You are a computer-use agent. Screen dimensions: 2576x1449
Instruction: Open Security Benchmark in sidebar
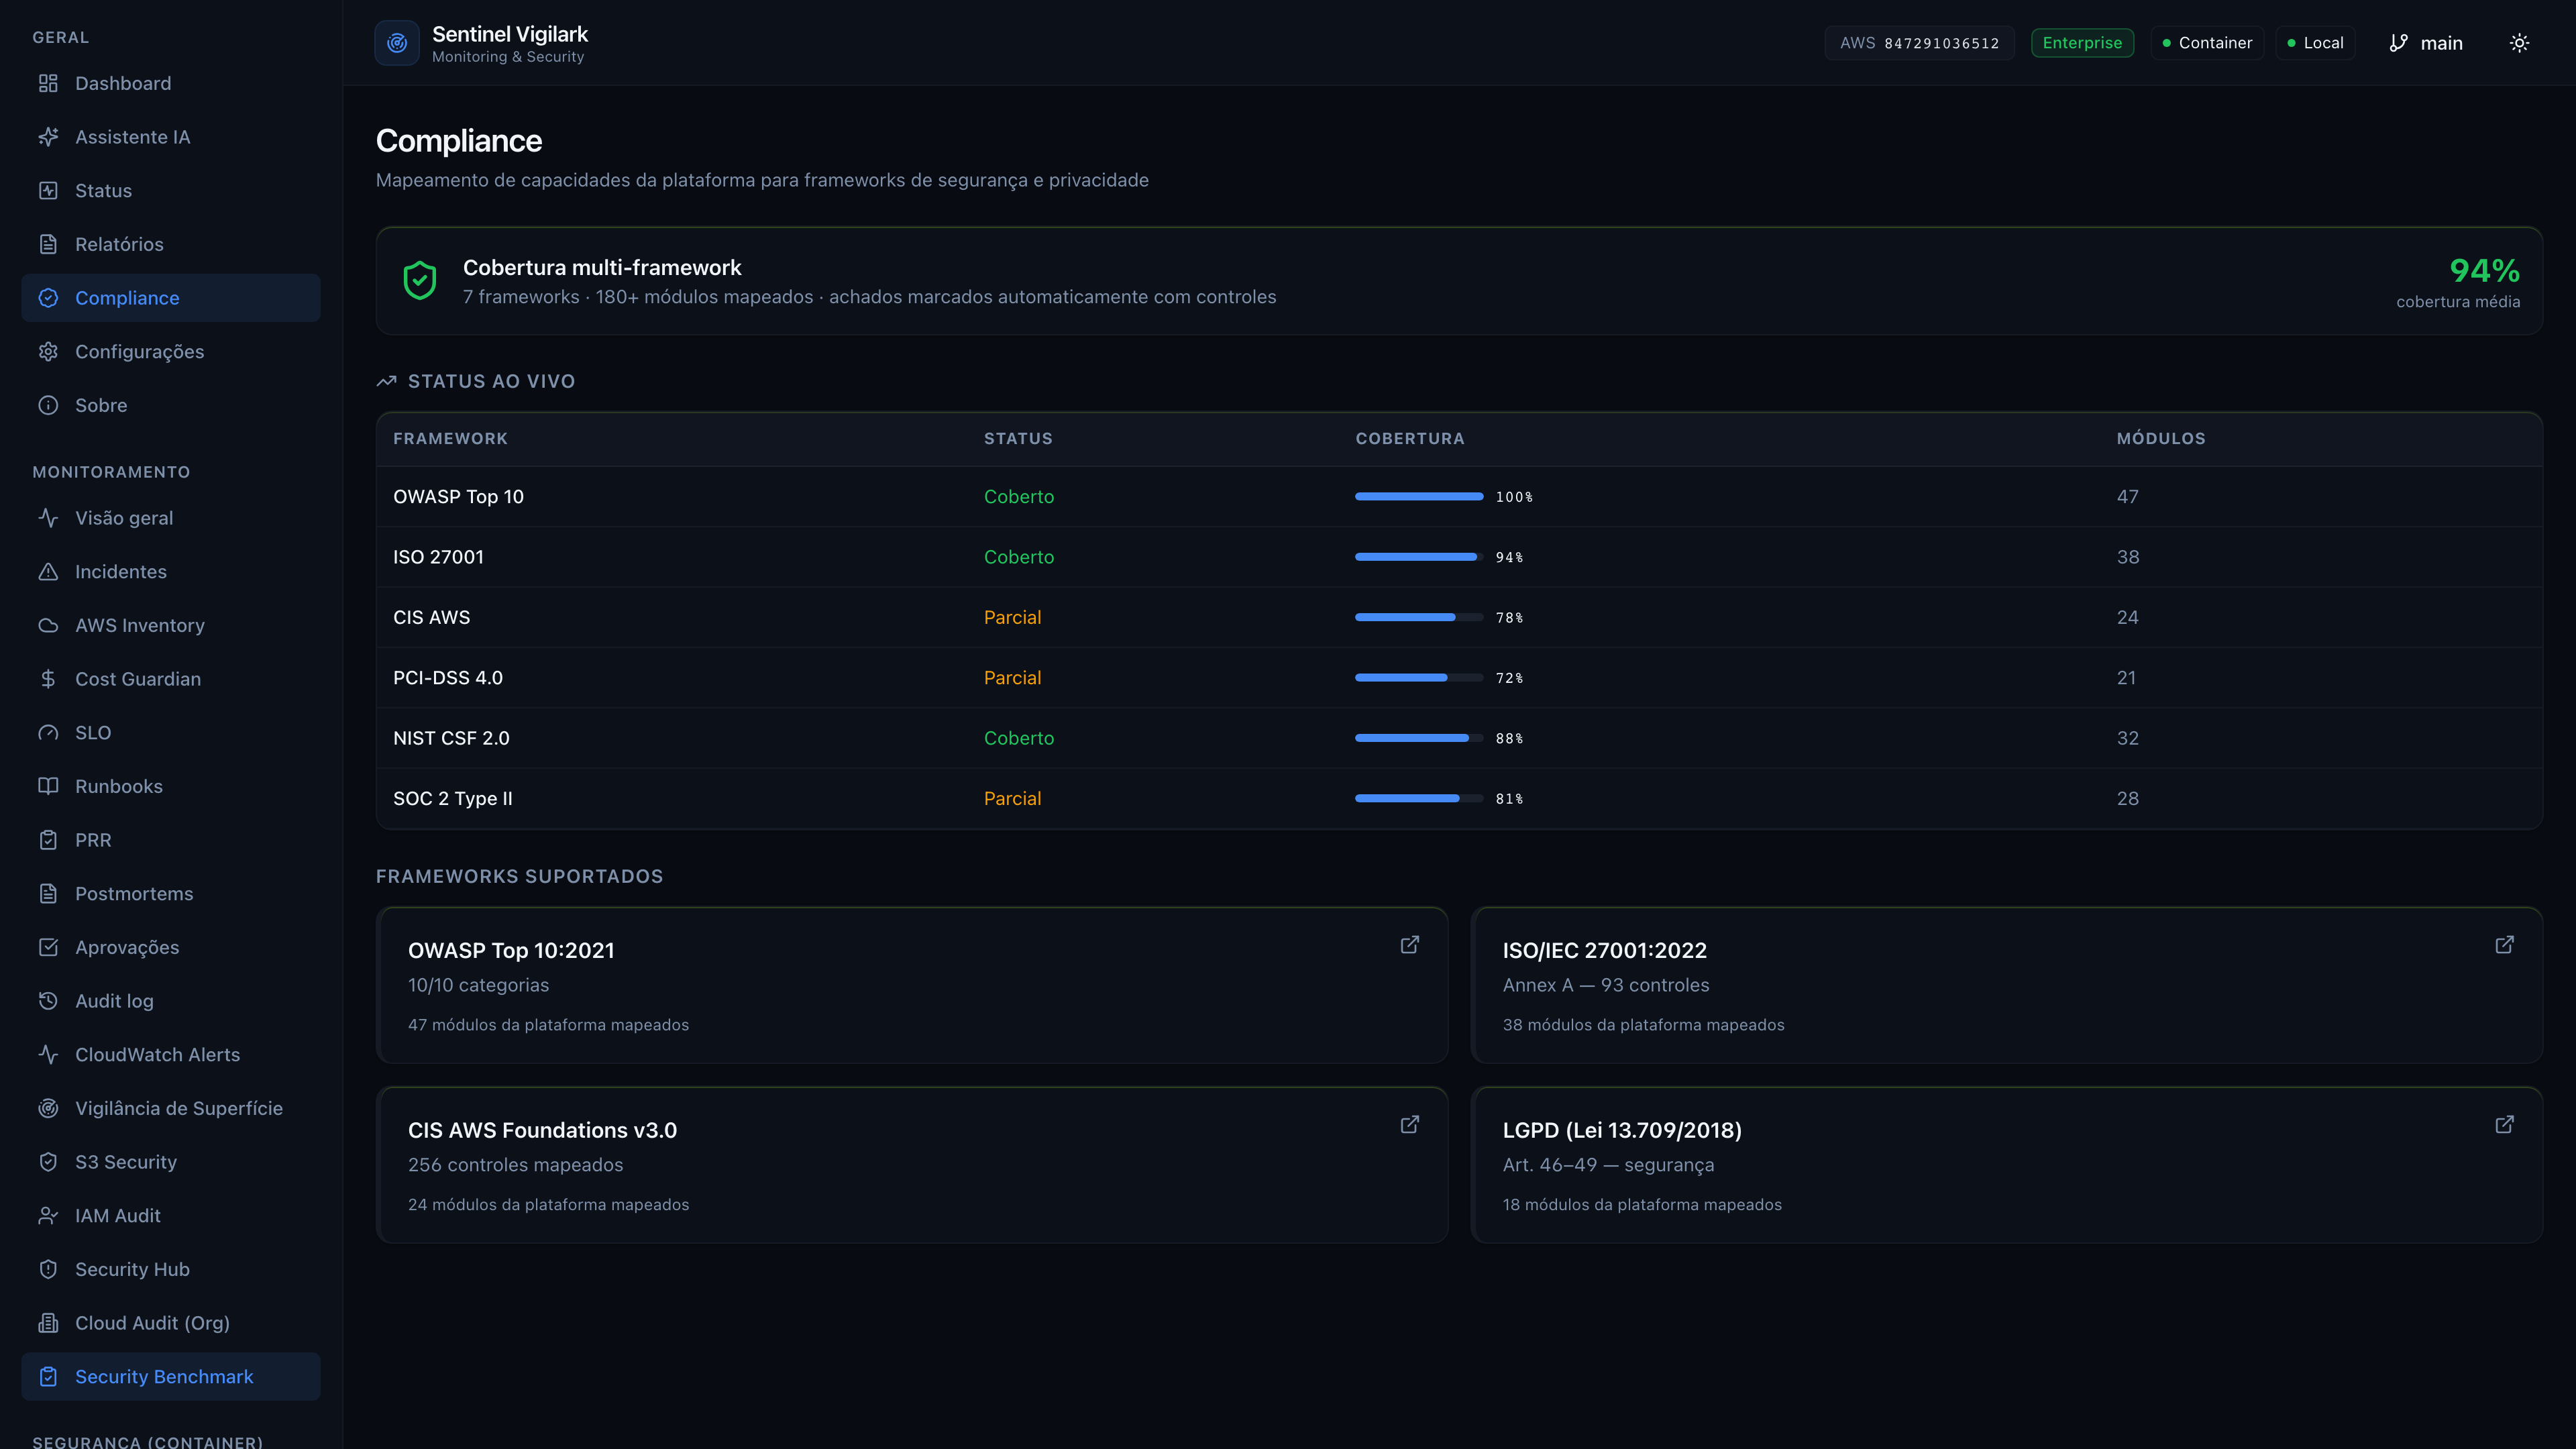pos(171,1376)
